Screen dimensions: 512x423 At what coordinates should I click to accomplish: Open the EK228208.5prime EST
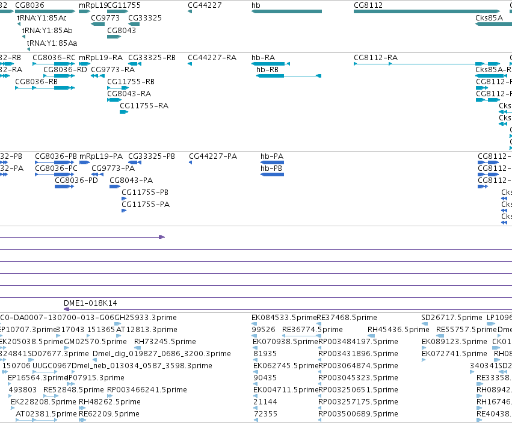13,409
